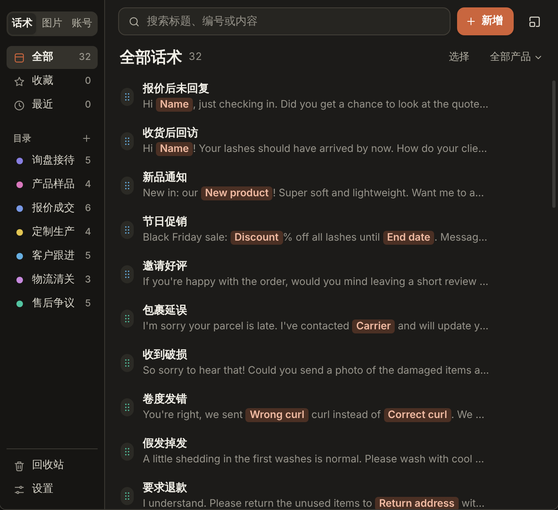Grab the drag handle of 收到破损
The width and height of the screenshot is (558, 510).
tap(127, 363)
